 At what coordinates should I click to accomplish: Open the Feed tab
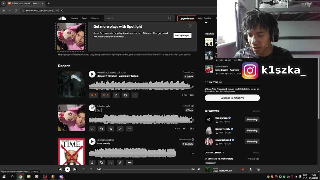84,18
